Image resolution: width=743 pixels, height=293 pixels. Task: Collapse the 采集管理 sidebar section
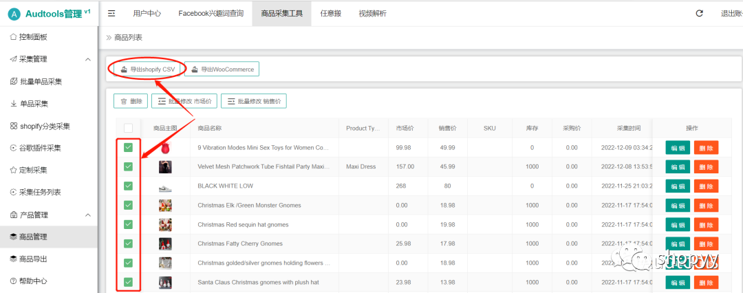pyautogui.click(x=87, y=59)
